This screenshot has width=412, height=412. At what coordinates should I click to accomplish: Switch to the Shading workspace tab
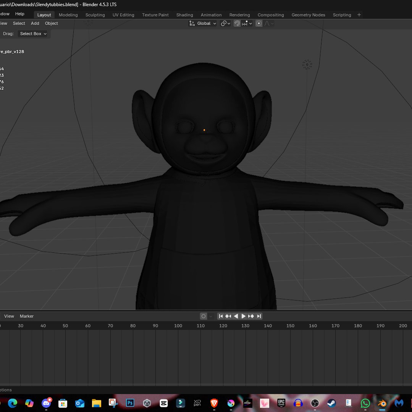[x=185, y=15]
